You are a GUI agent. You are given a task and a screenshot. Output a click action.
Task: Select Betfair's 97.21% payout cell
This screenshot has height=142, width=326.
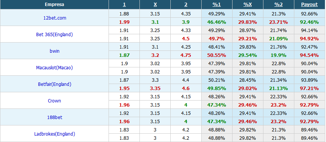click(x=309, y=89)
